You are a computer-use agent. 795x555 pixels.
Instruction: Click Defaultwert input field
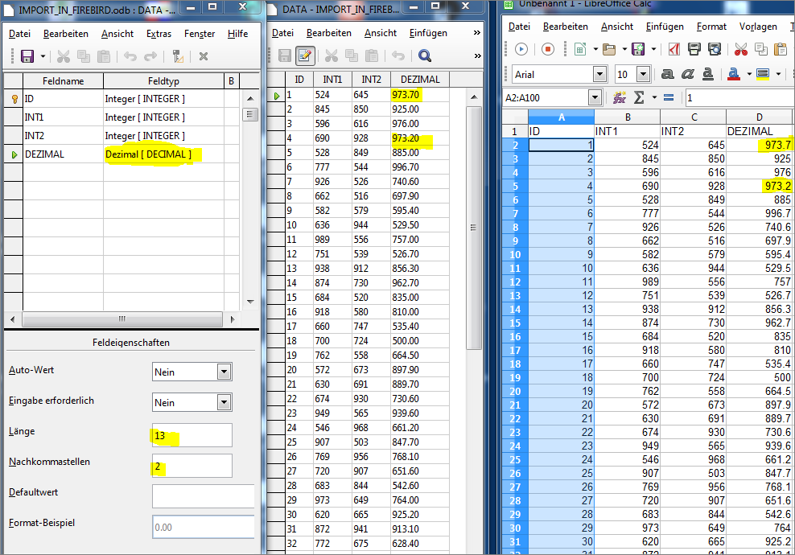tap(203, 496)
